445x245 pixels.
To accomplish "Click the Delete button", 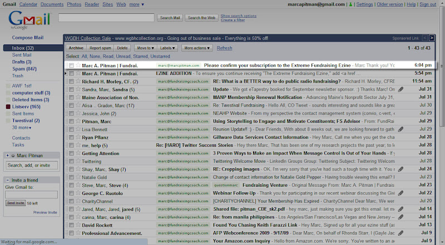I will coord(122,48).
